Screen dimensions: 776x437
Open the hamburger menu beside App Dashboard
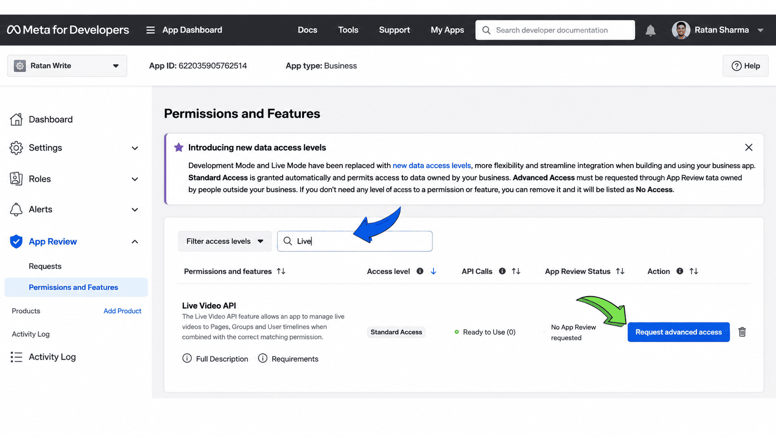coord(150,30)
